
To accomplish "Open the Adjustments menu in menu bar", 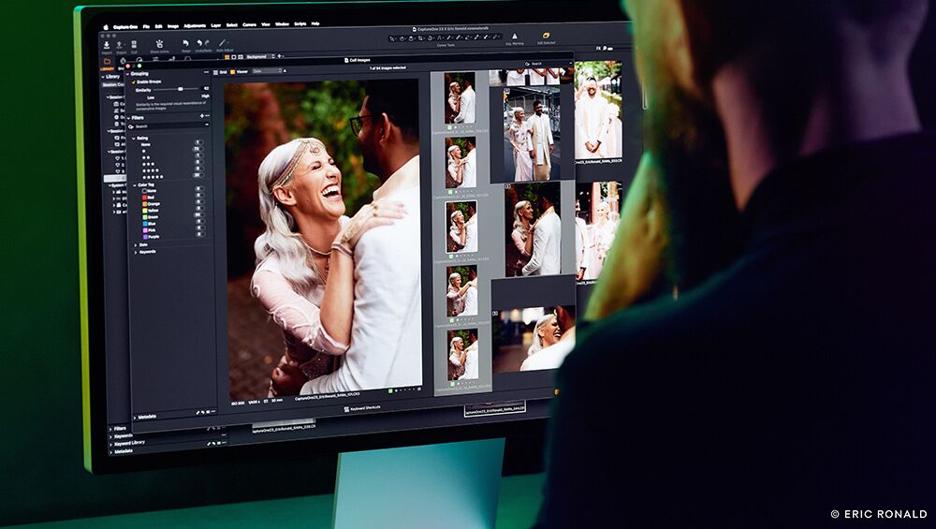I will coord(195,25).
